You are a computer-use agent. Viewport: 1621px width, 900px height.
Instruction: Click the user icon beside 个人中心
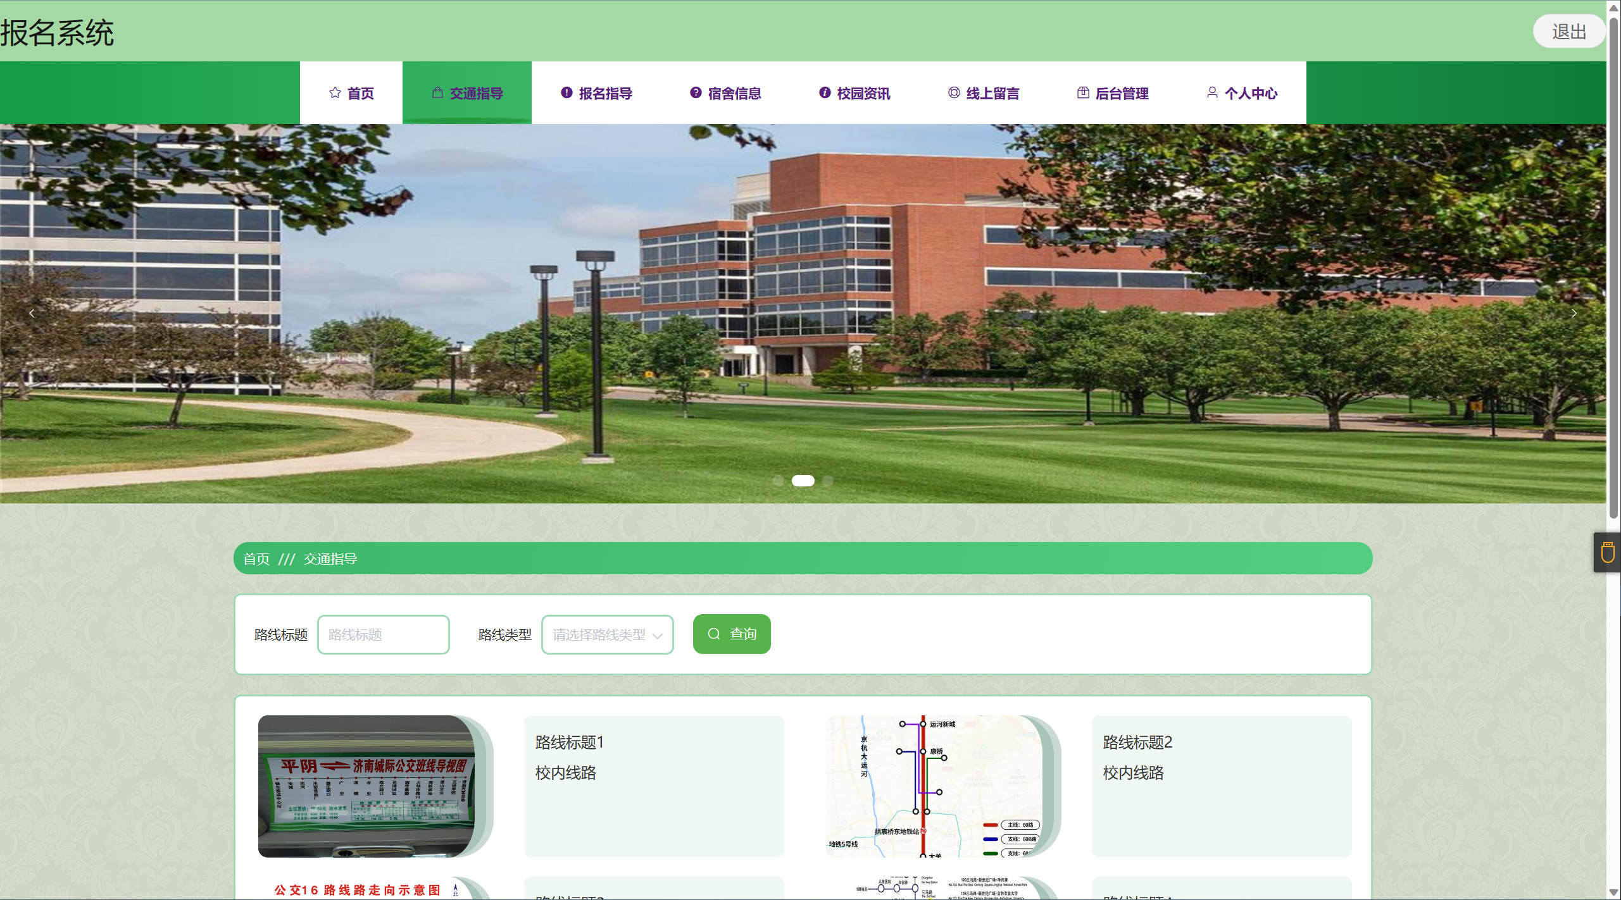1212,93
